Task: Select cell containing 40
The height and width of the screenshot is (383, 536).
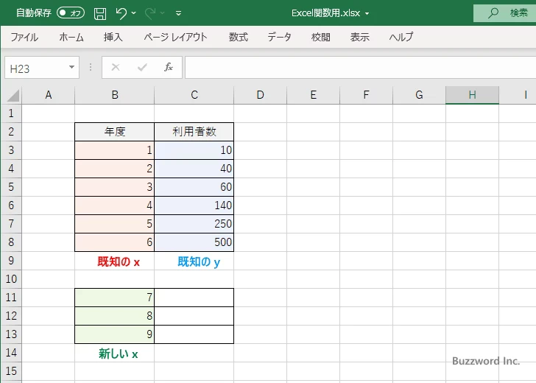Action: click(194, 169)
